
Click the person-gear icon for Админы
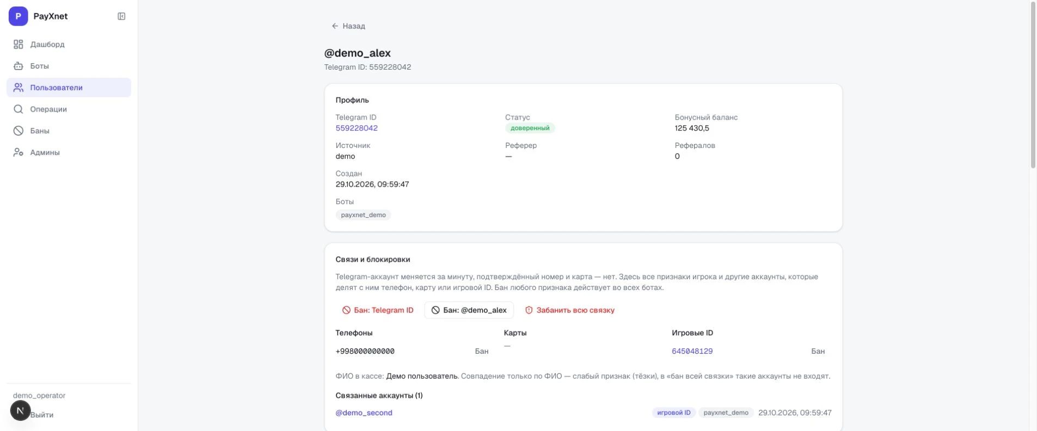(19, 152)
